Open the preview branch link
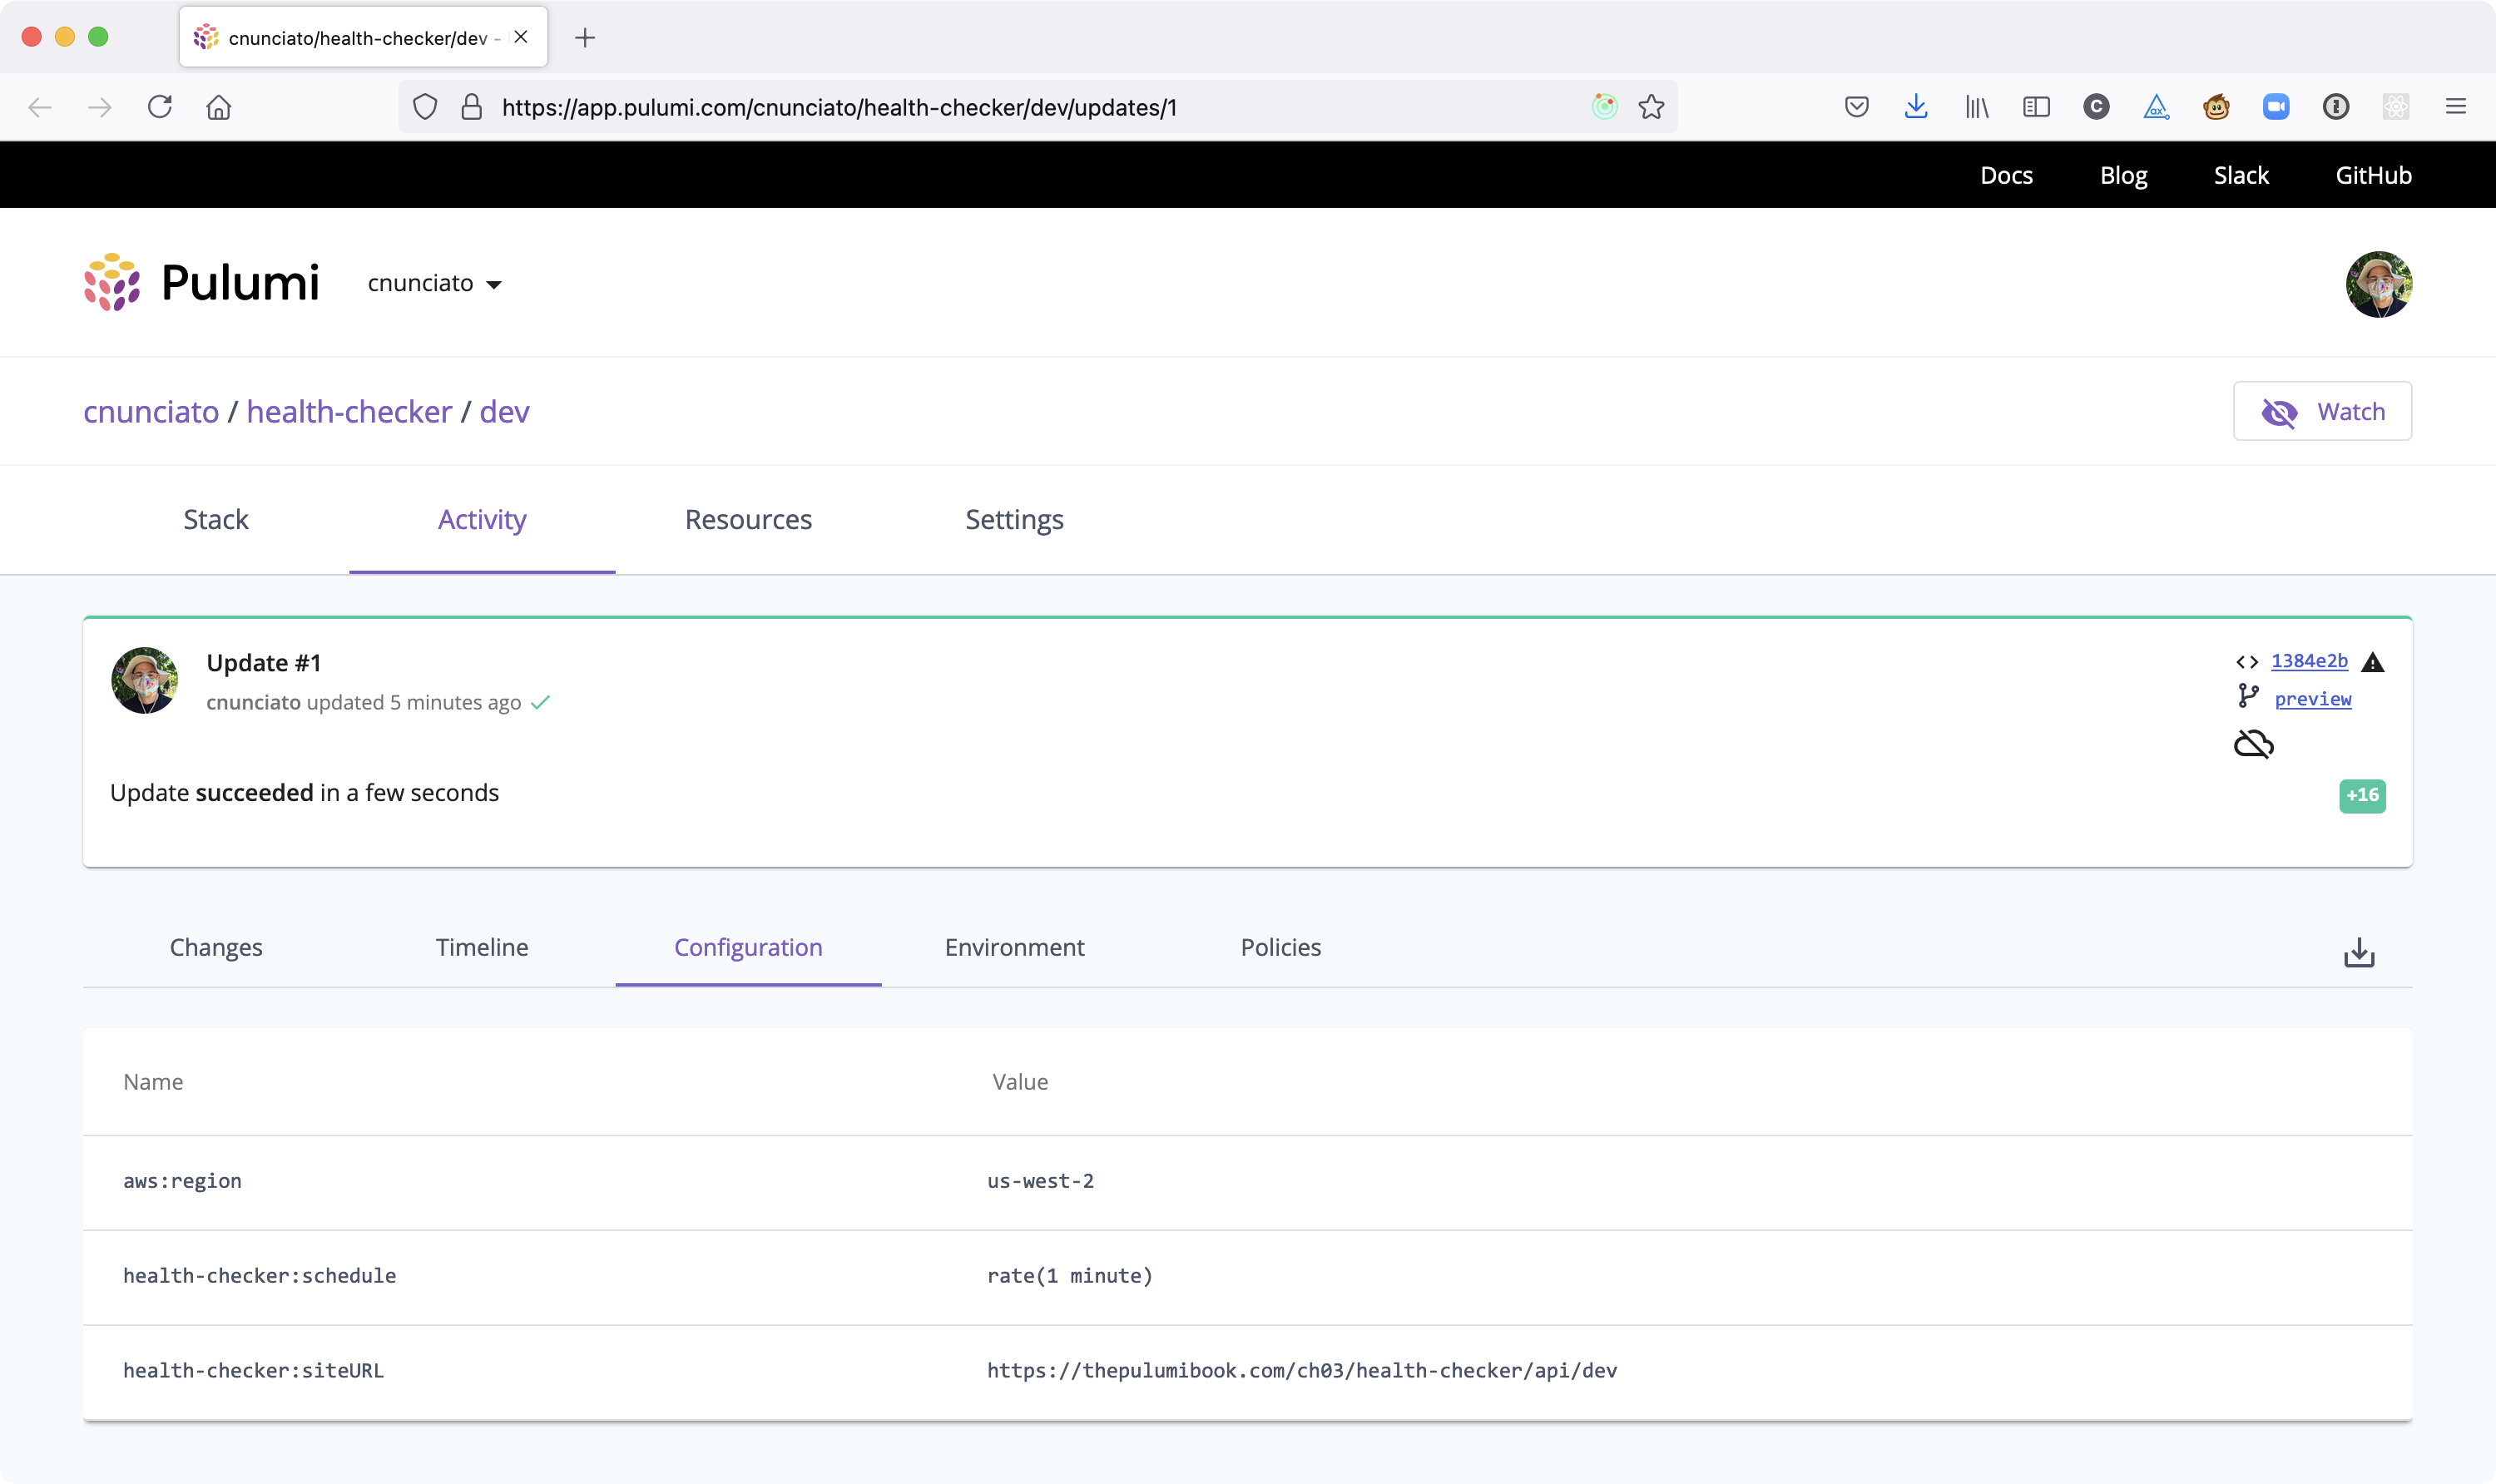Screen dimensions: 2496x1484 (2313, 699)
